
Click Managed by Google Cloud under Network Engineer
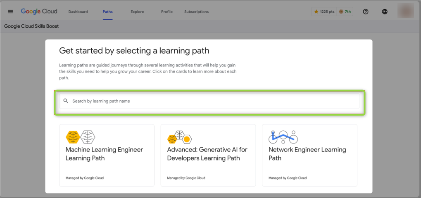click(288, 178)
